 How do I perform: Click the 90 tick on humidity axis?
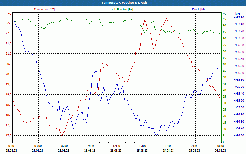(x=224, y=26)
